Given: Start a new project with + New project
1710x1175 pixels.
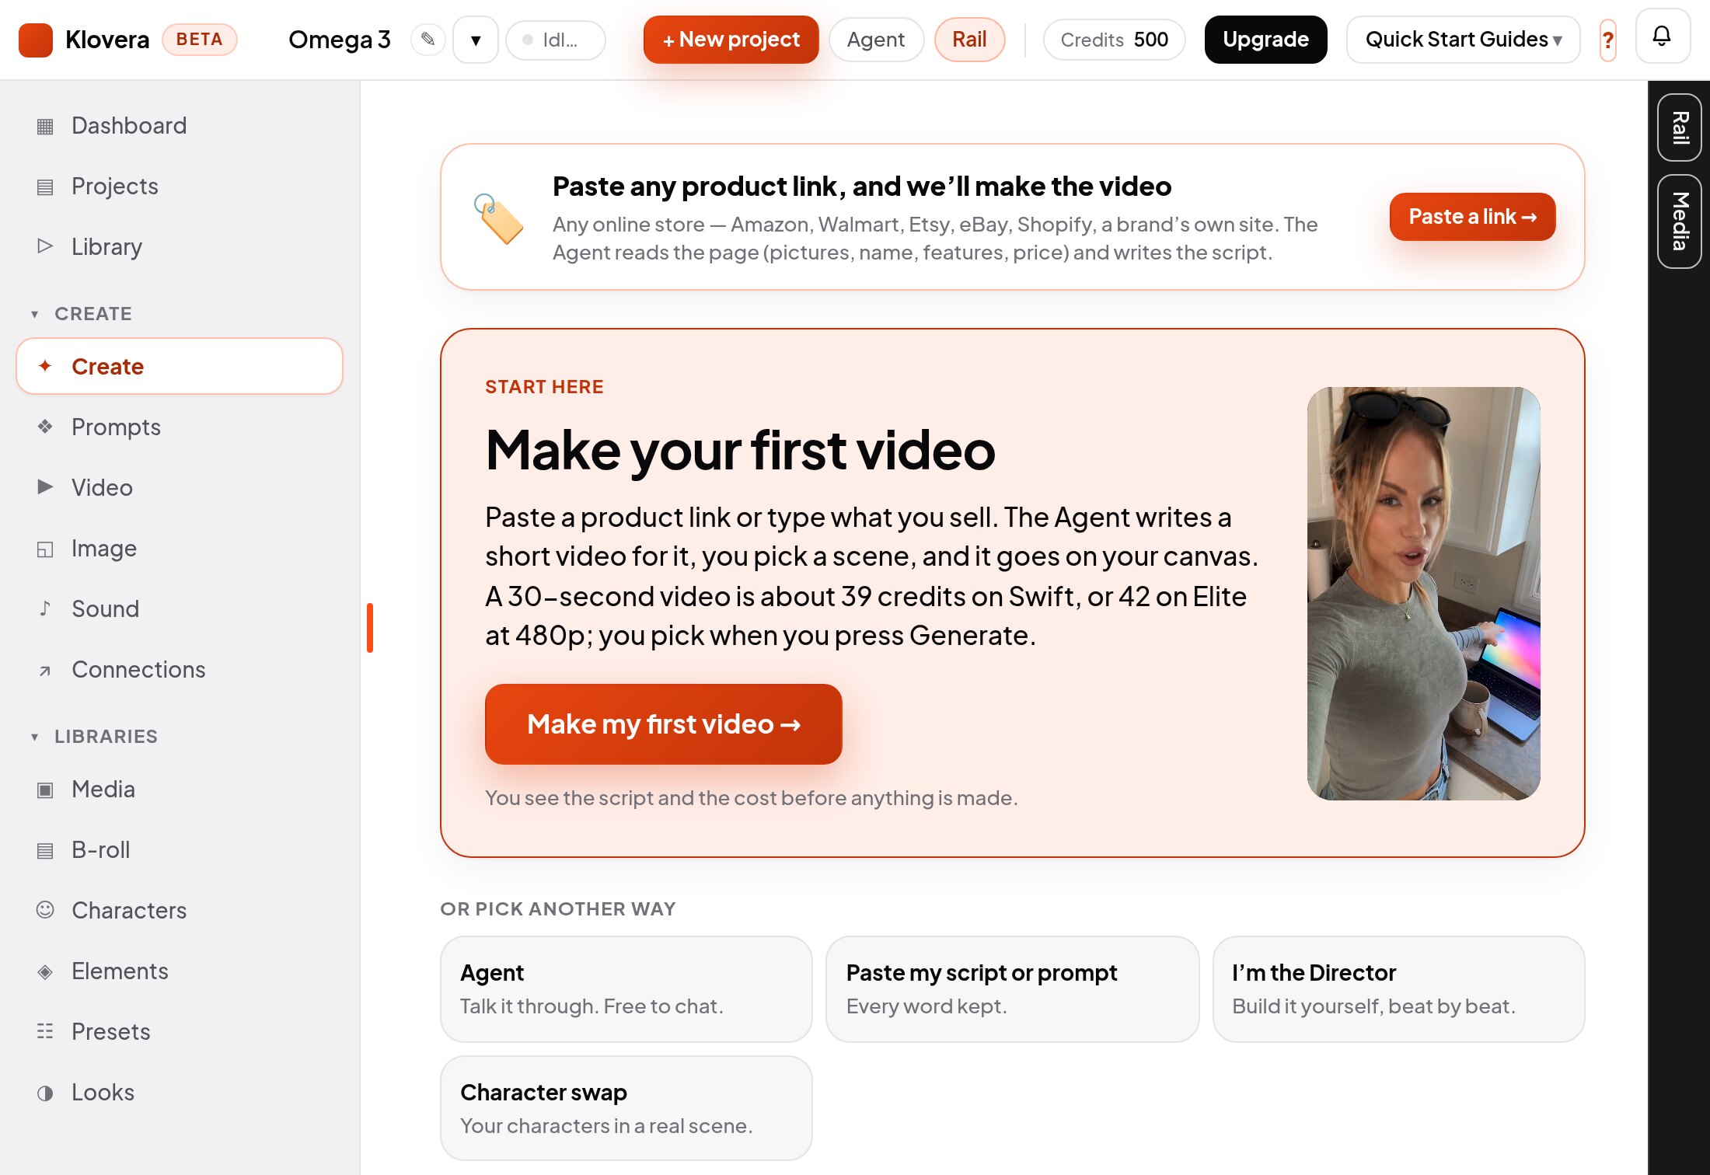Looking at the screenshot, I should (731, 40).
